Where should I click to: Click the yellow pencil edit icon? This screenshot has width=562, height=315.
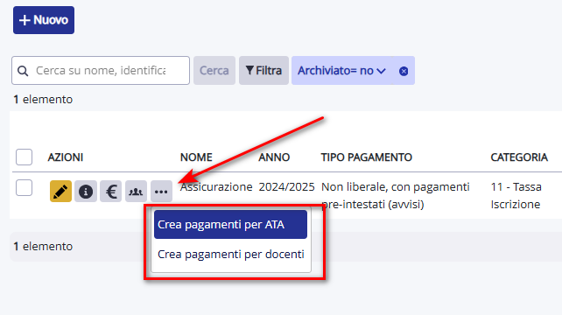coord(60,192)
